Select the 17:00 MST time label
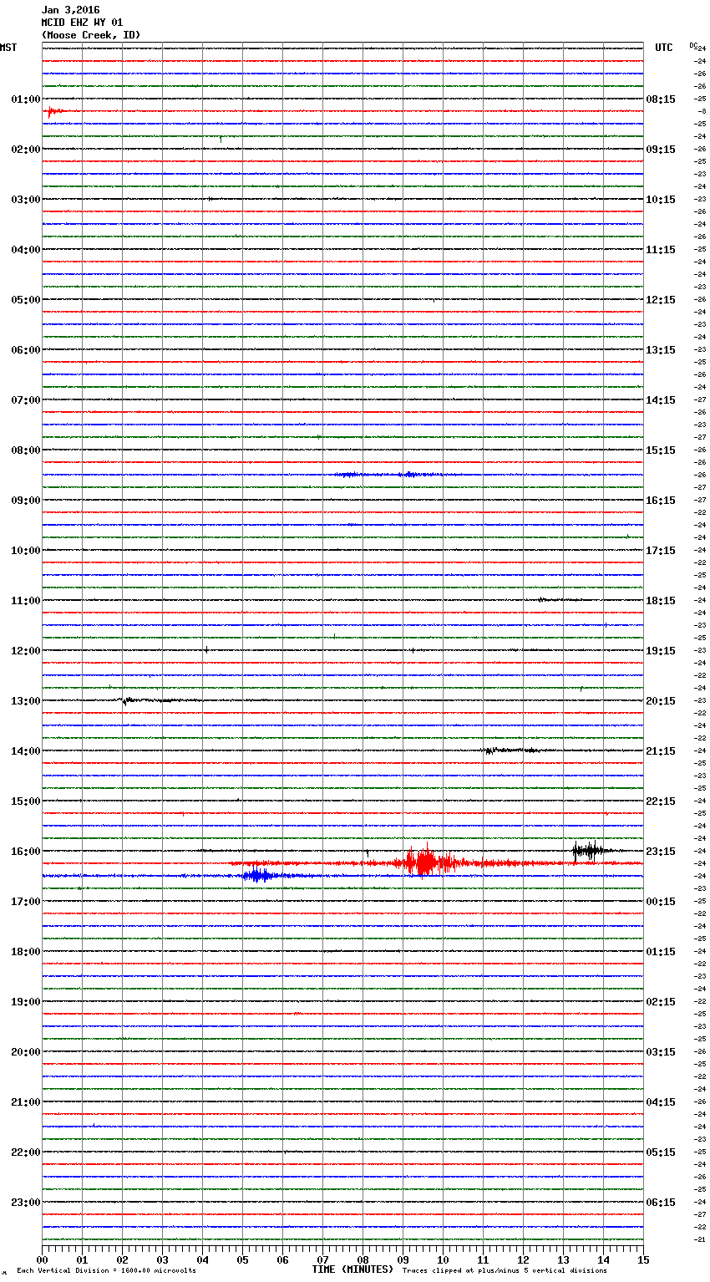 pos(26,901)
